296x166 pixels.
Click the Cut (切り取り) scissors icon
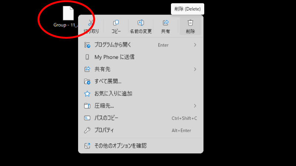click(x=90, y=23)
